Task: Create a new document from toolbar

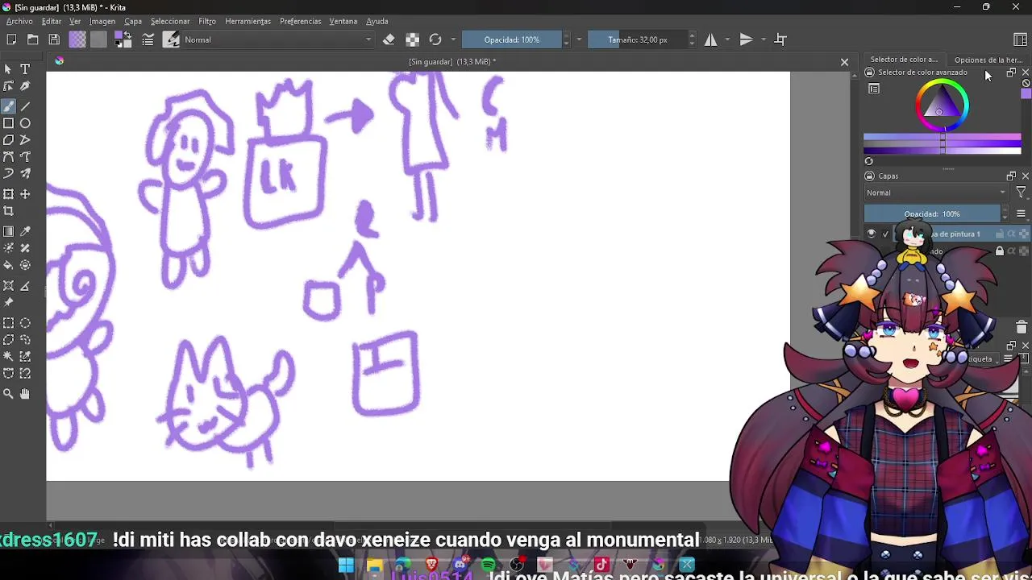Action: 11,39
